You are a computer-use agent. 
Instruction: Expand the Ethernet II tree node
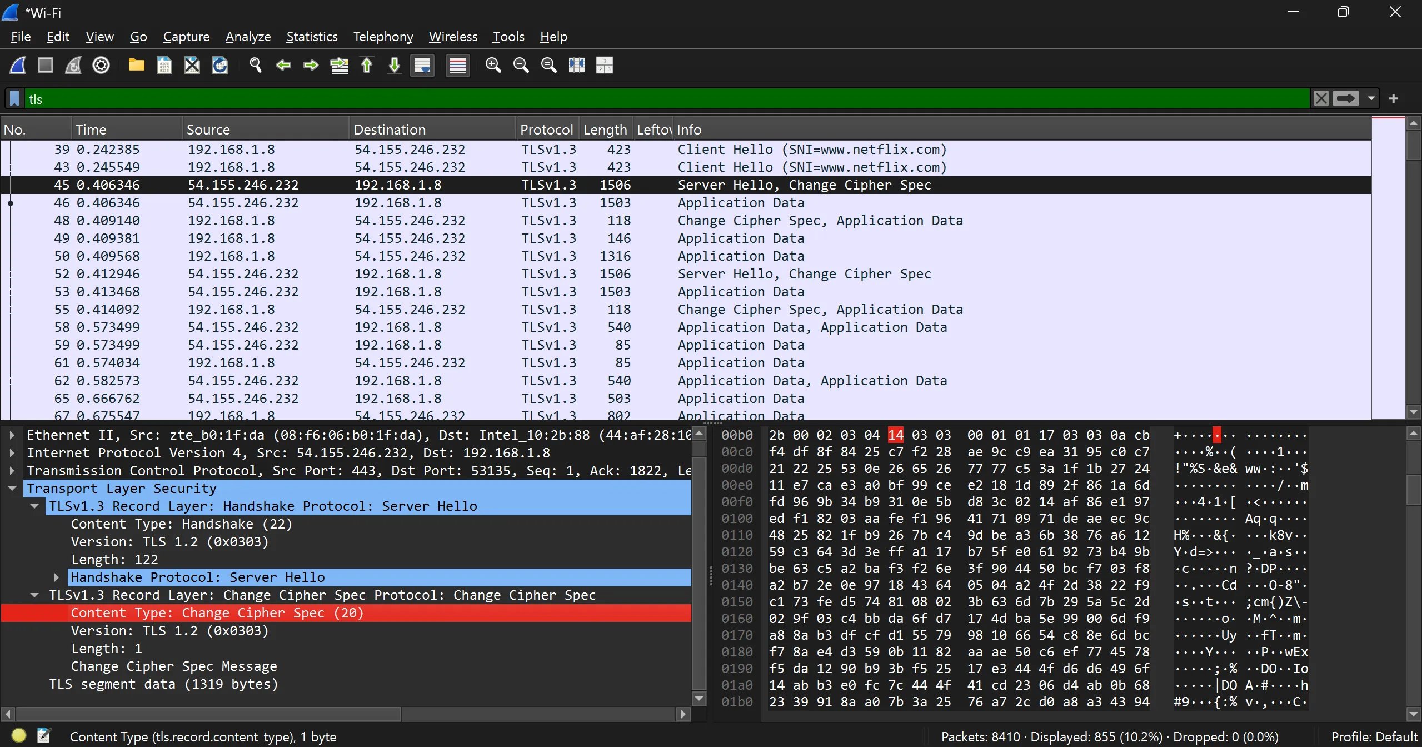click(12, 435)
